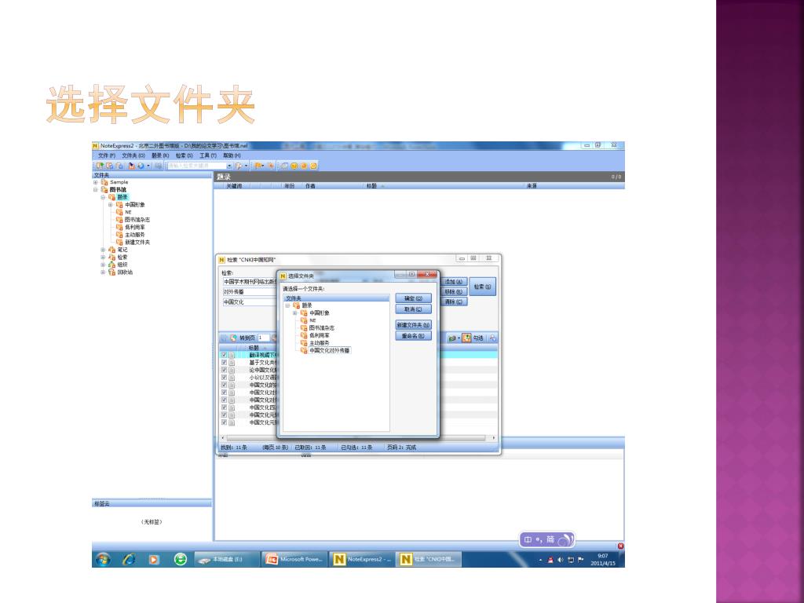Click 清除 (C) button in search window
804x603 pixels.
[x=454, y=302]
